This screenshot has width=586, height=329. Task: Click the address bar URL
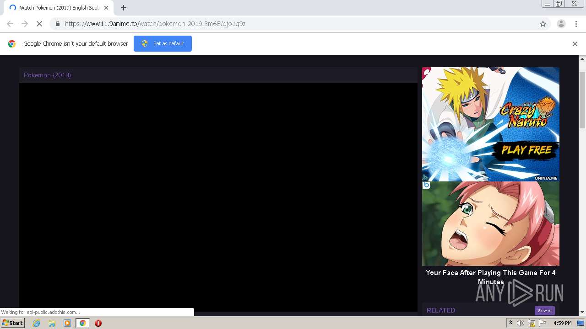pos(155,24)
